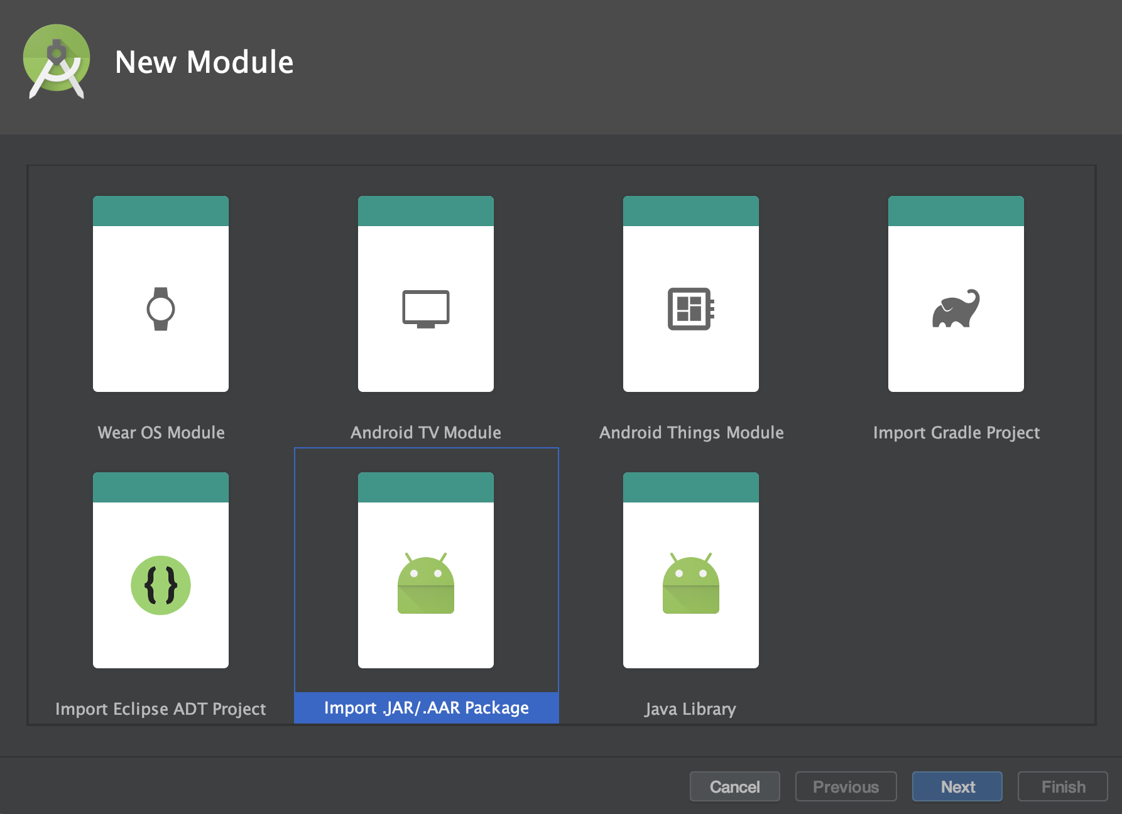Choose the Import .JAR/.AAR Package android icon
Screen dimensions: 1122x814
(426, 583)
